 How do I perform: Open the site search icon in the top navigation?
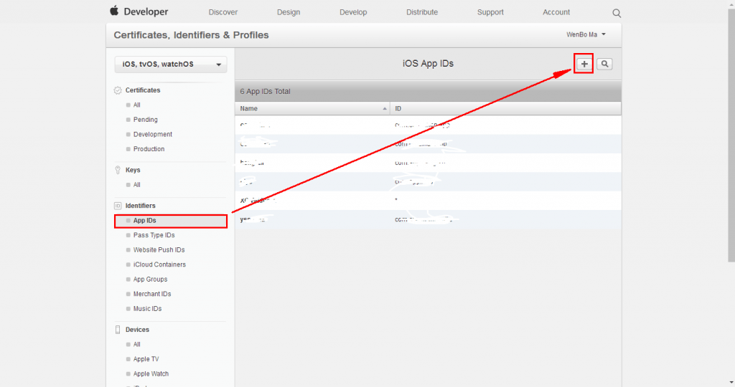(617, 13)
